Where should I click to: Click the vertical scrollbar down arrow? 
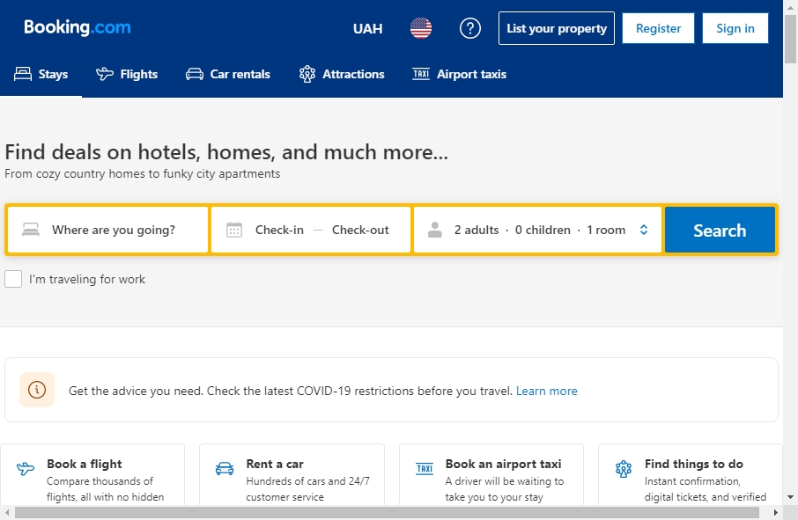(x=790, y=497)
